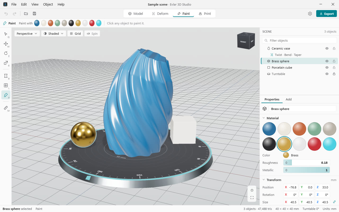Open the Shaded display mode dropdown
Viewport: 339px width, 212px height.
coord(54,34)
